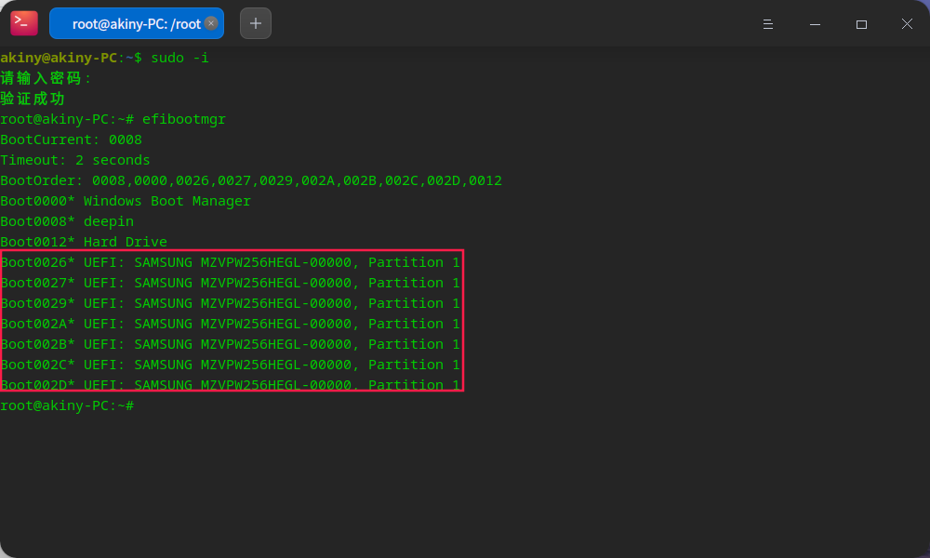This screenshot has height=558, width=930.
Task: Click the '请输入密码' prompt text
Action: click(x=45, y=78)
